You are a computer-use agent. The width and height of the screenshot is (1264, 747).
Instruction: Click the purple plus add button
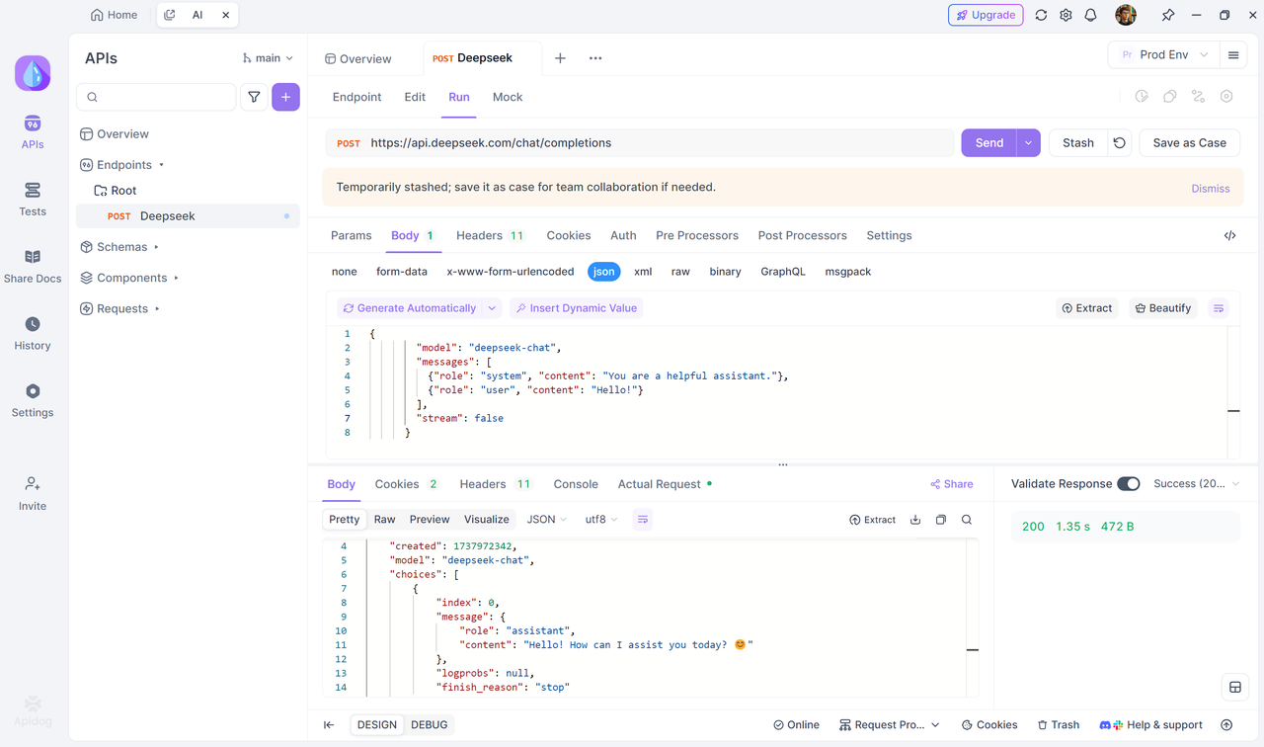click(285, 97)
